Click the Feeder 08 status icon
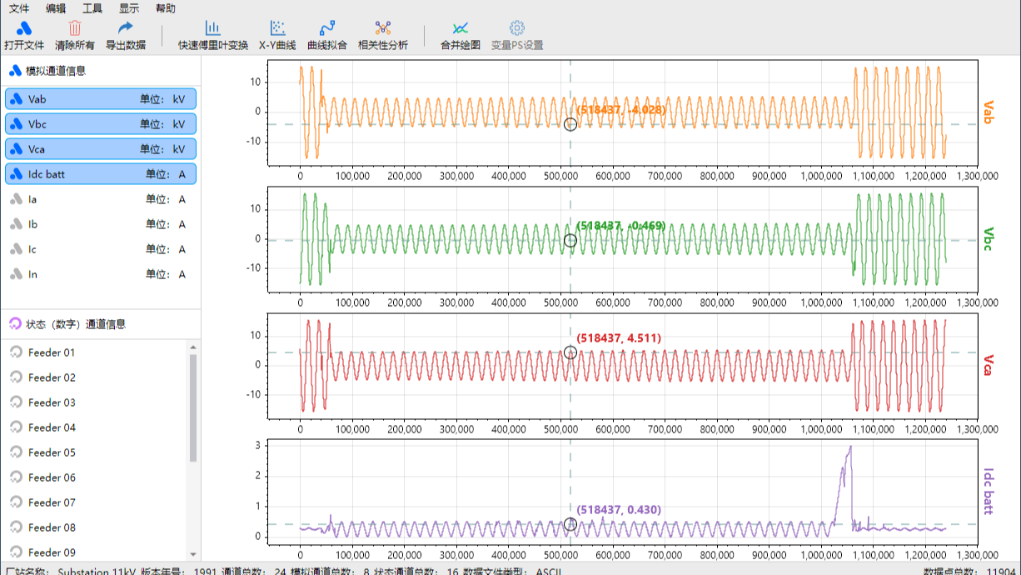The image size is (1021, 575). 16,527
